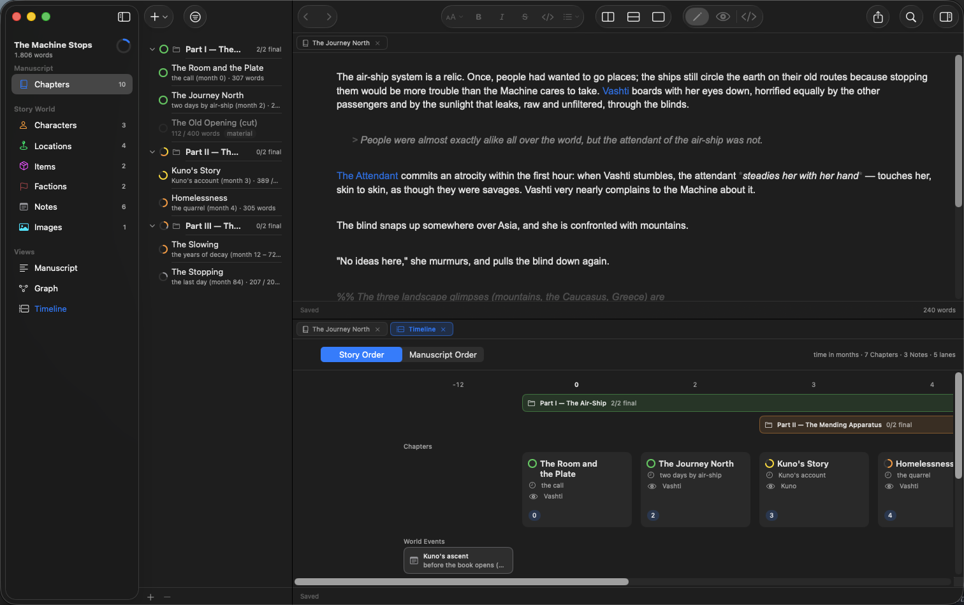Collapse the Part III folder
The height and width of the screenshot is (605, 964).
152,226
